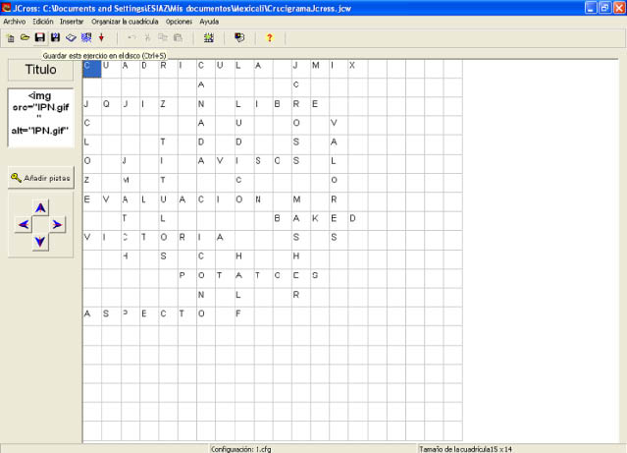Click the JCross app icon in title bar
This screenshot has height=453, width=627.
pos(6,8)
